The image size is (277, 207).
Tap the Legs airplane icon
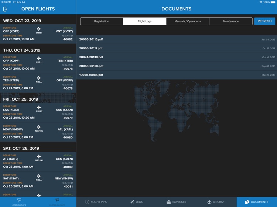tap(132, 202)
